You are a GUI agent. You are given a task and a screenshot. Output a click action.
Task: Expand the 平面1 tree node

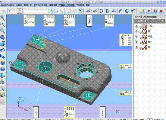pos(136,26)
